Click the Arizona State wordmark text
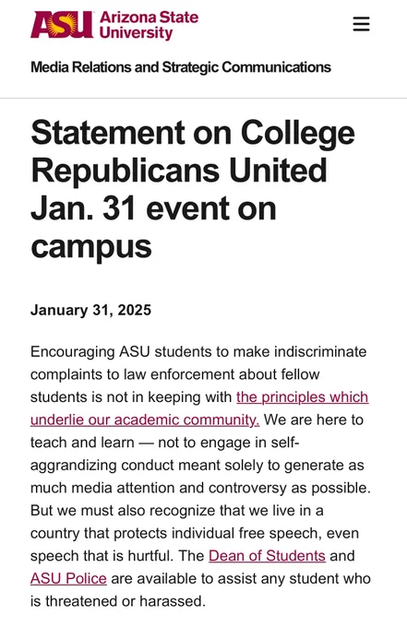This screenshot has width=407, height=627. [149, 18]
